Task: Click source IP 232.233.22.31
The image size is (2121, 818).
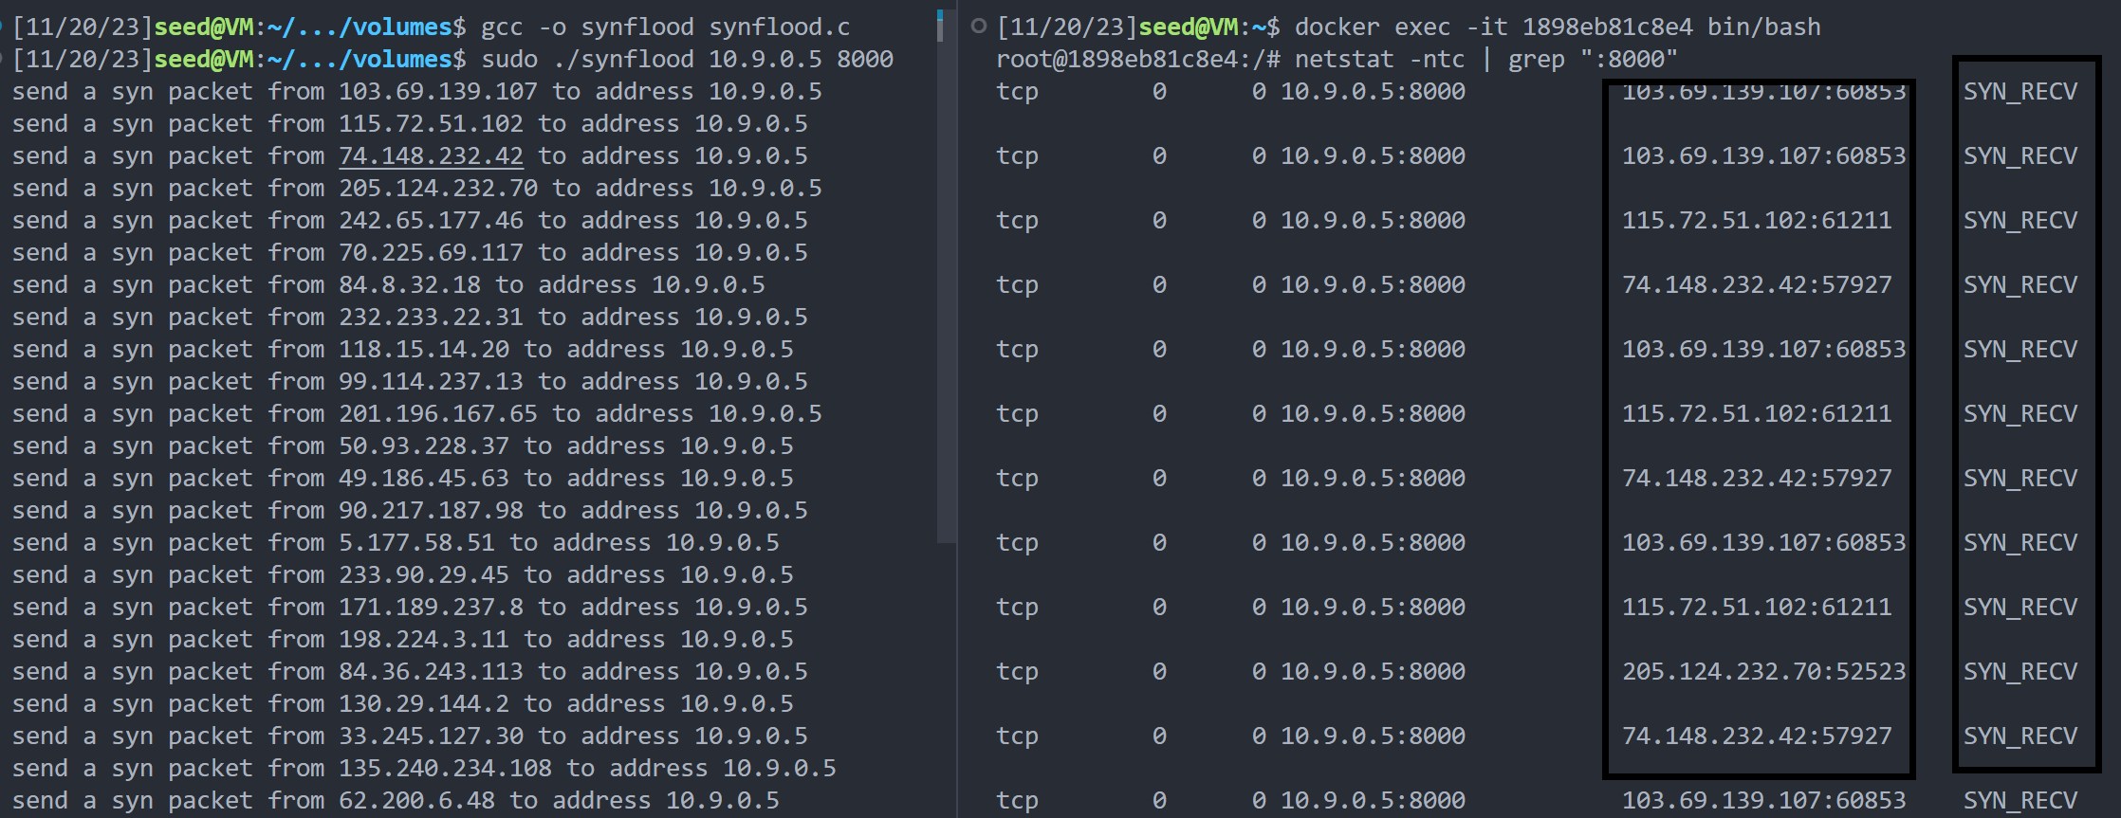Action: (431, 317)
